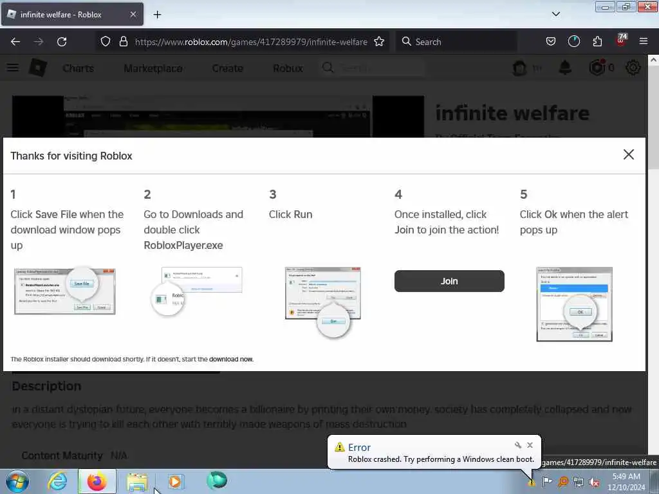Click the network tray icon
Screen dimensions: 659x494
(x=579, y=482)
